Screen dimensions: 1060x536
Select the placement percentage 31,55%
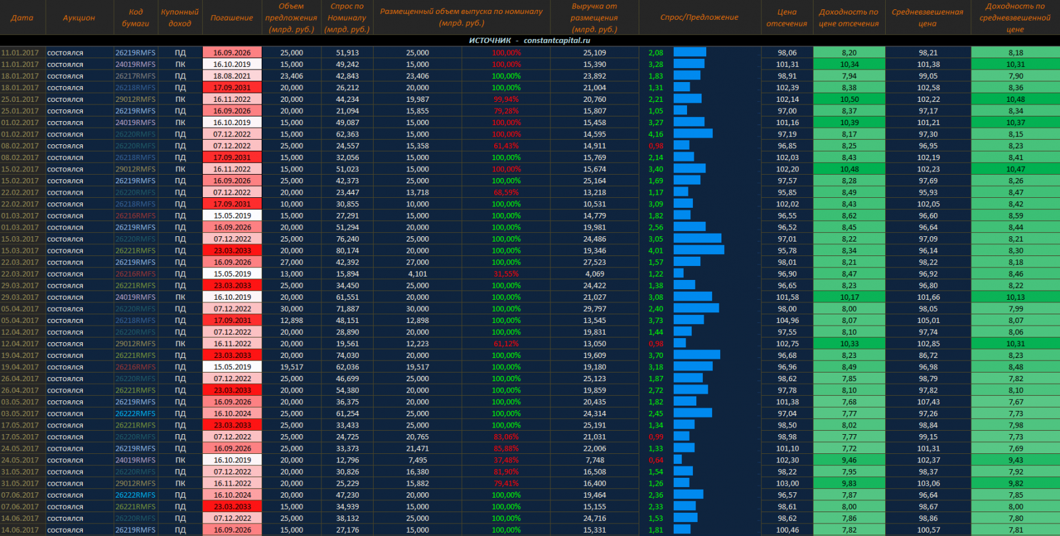(506, 274)
